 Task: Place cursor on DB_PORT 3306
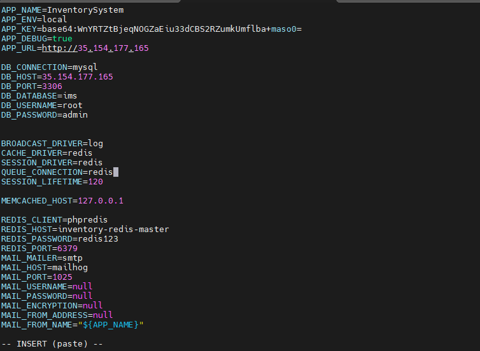[52, 86]
